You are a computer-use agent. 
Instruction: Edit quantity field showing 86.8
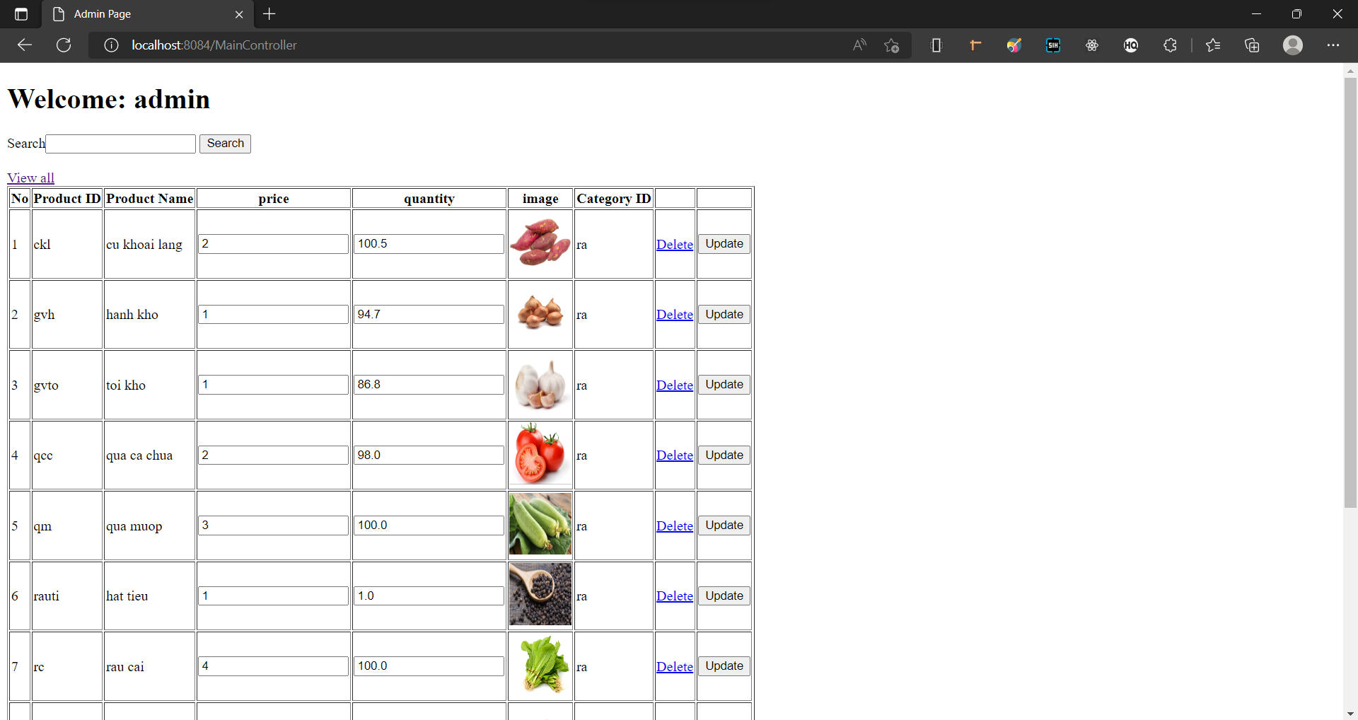[429, 385]
